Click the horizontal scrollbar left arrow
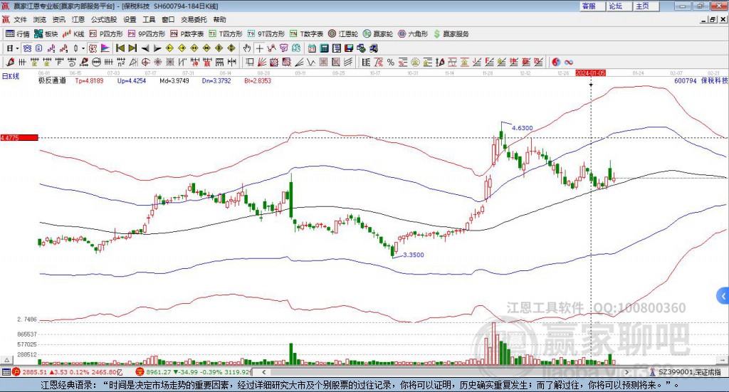Image resolution: width=729 pixels, height=392 pixels. (x=263, y=372)
